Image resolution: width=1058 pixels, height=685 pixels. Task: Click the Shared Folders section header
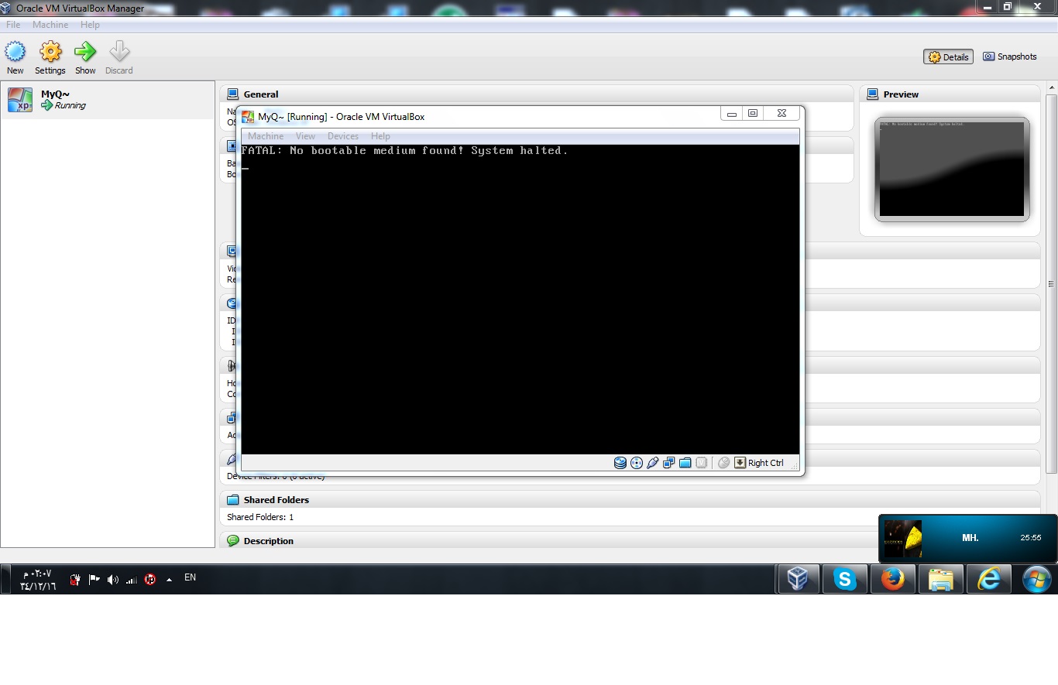(277, 500)
